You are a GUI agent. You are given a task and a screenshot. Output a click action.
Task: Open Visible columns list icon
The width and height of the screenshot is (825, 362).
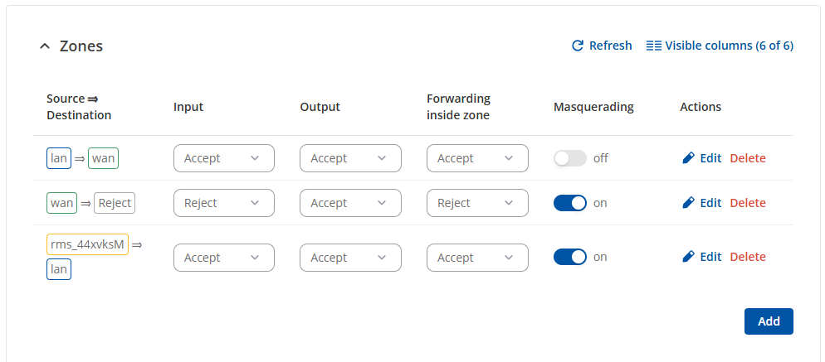[653, 46]
